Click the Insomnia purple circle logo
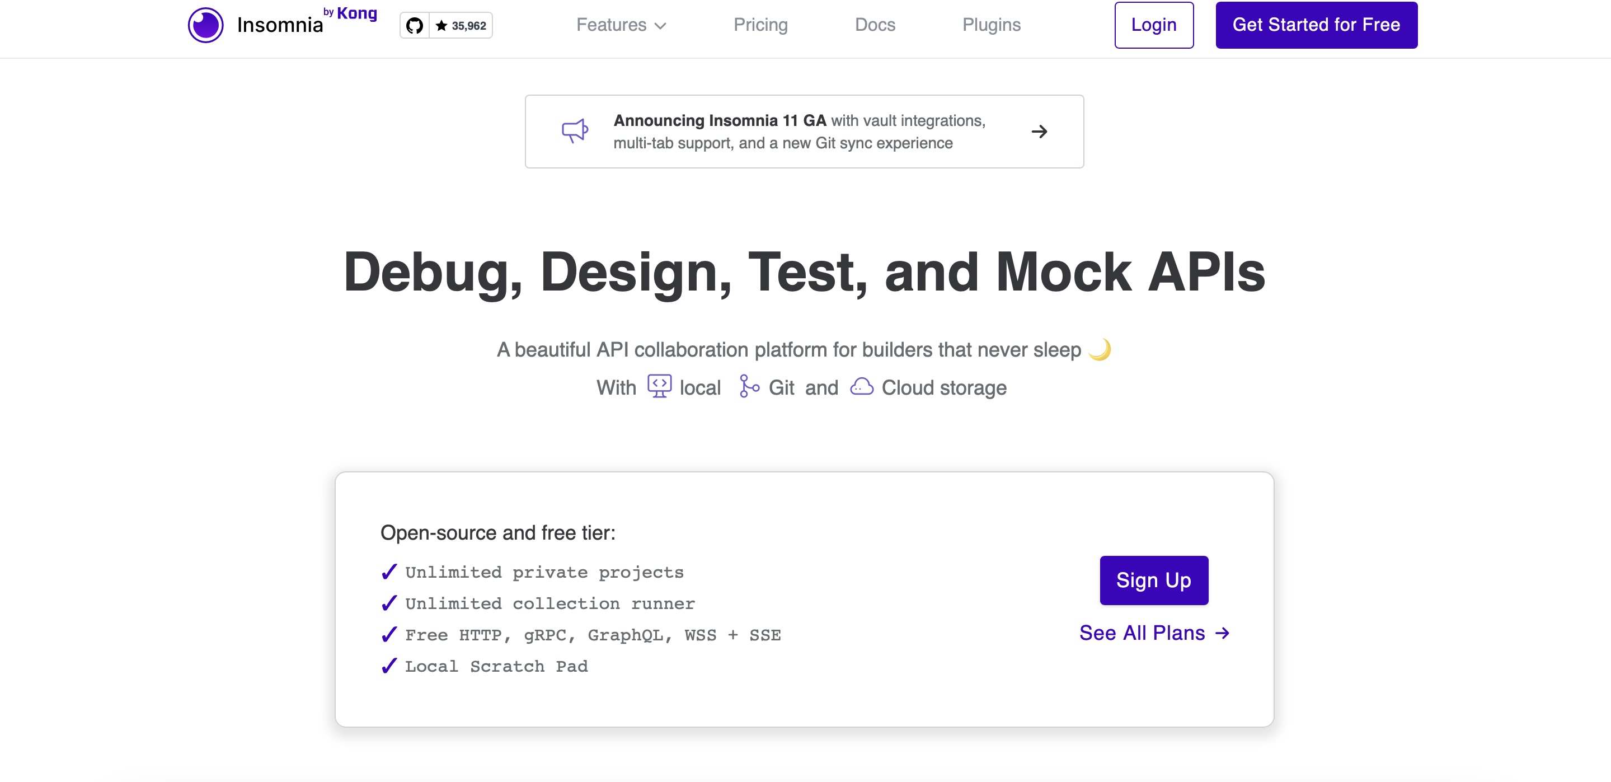The height and width of the screenshot is (782, 1611). [x=205, y=25]
